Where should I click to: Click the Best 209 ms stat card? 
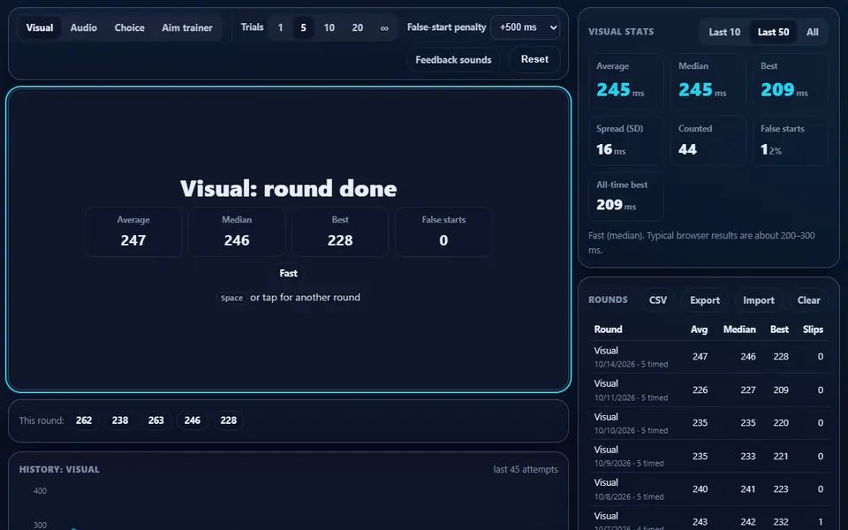[x=790, y=80]
